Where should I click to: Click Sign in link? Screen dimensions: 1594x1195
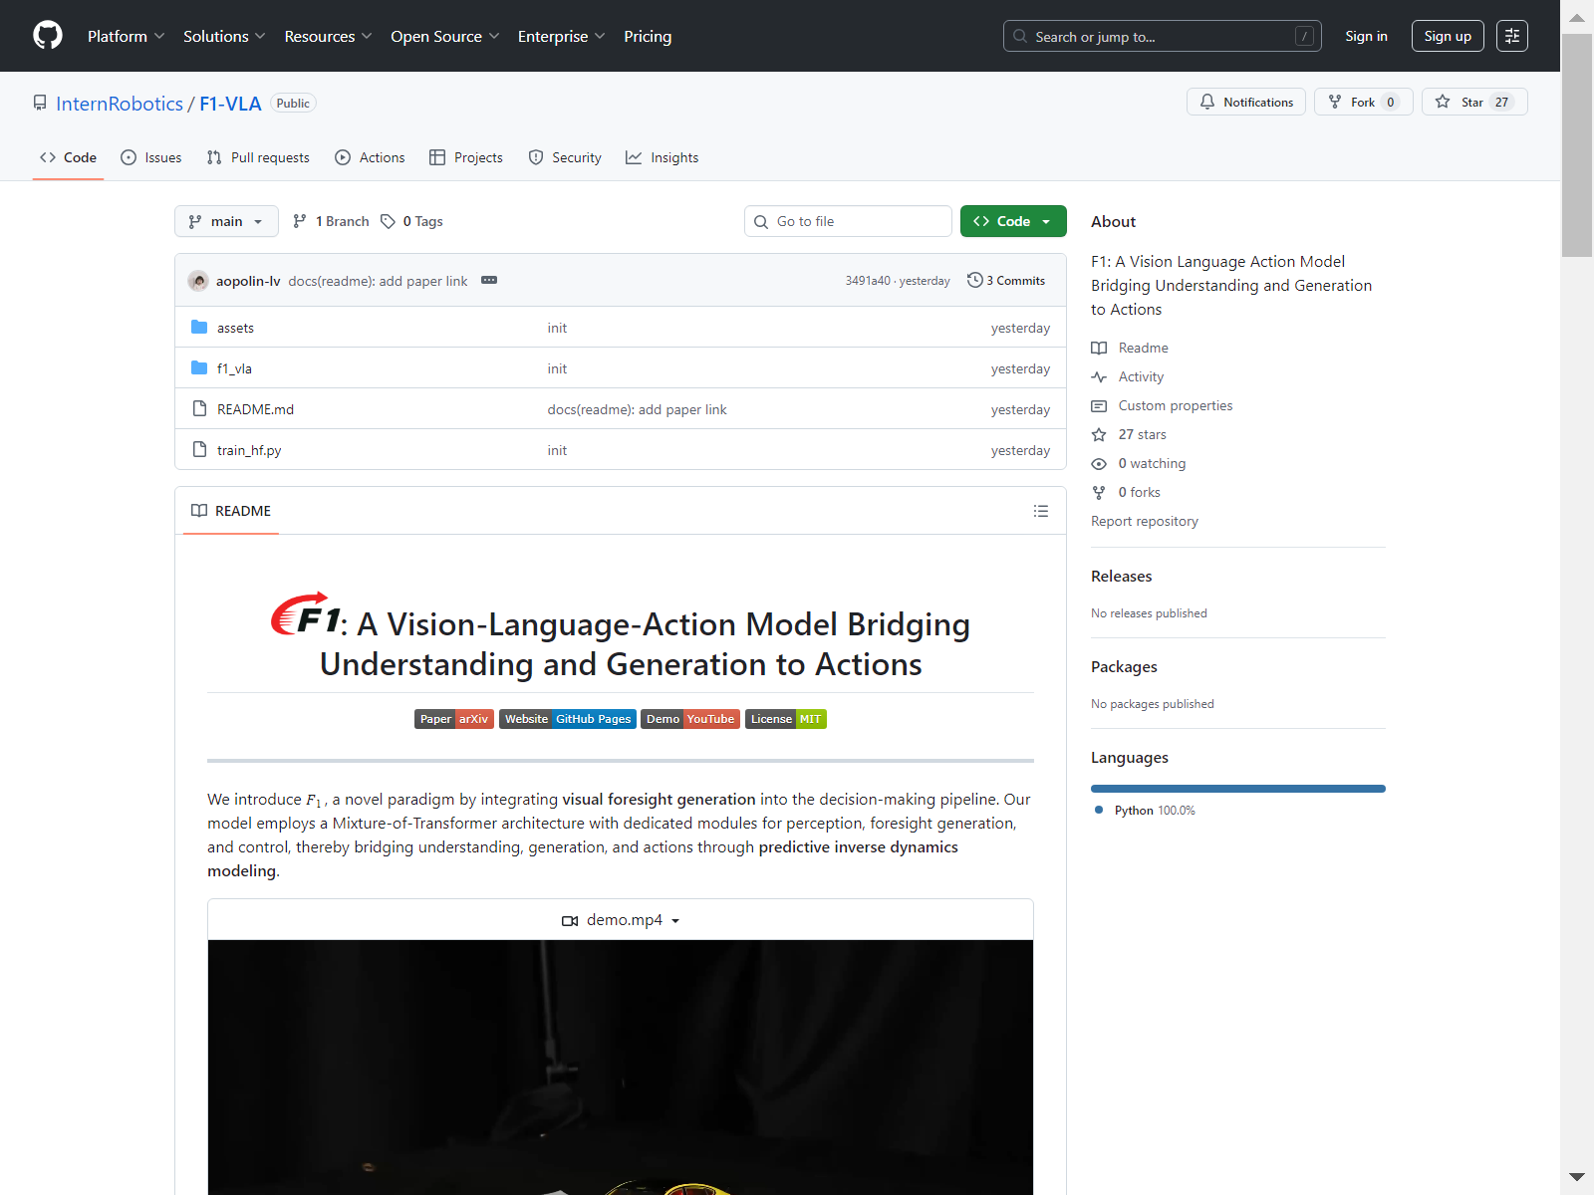tap(1366, 36)
